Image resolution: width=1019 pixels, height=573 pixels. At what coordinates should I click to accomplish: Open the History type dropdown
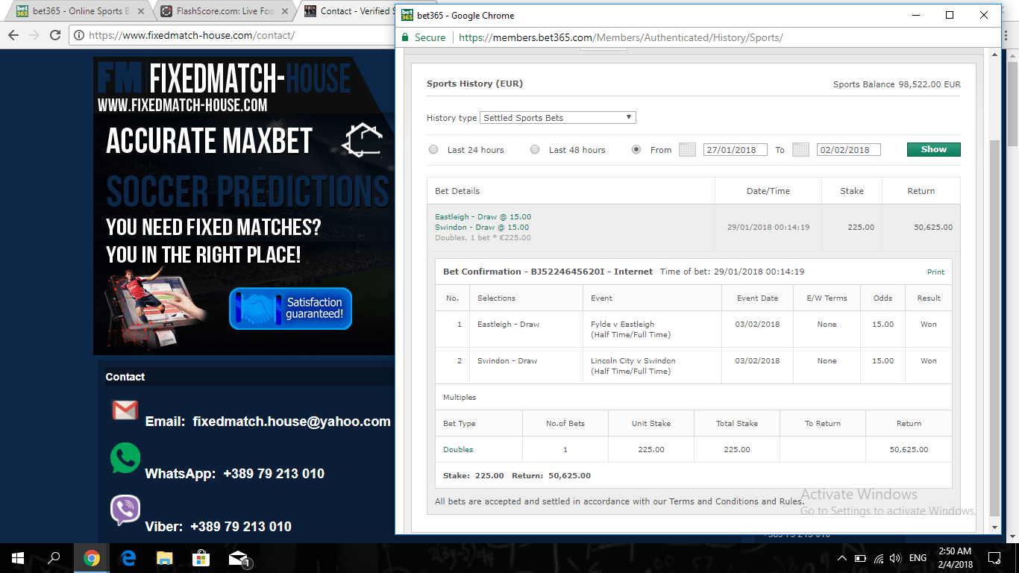559,118
